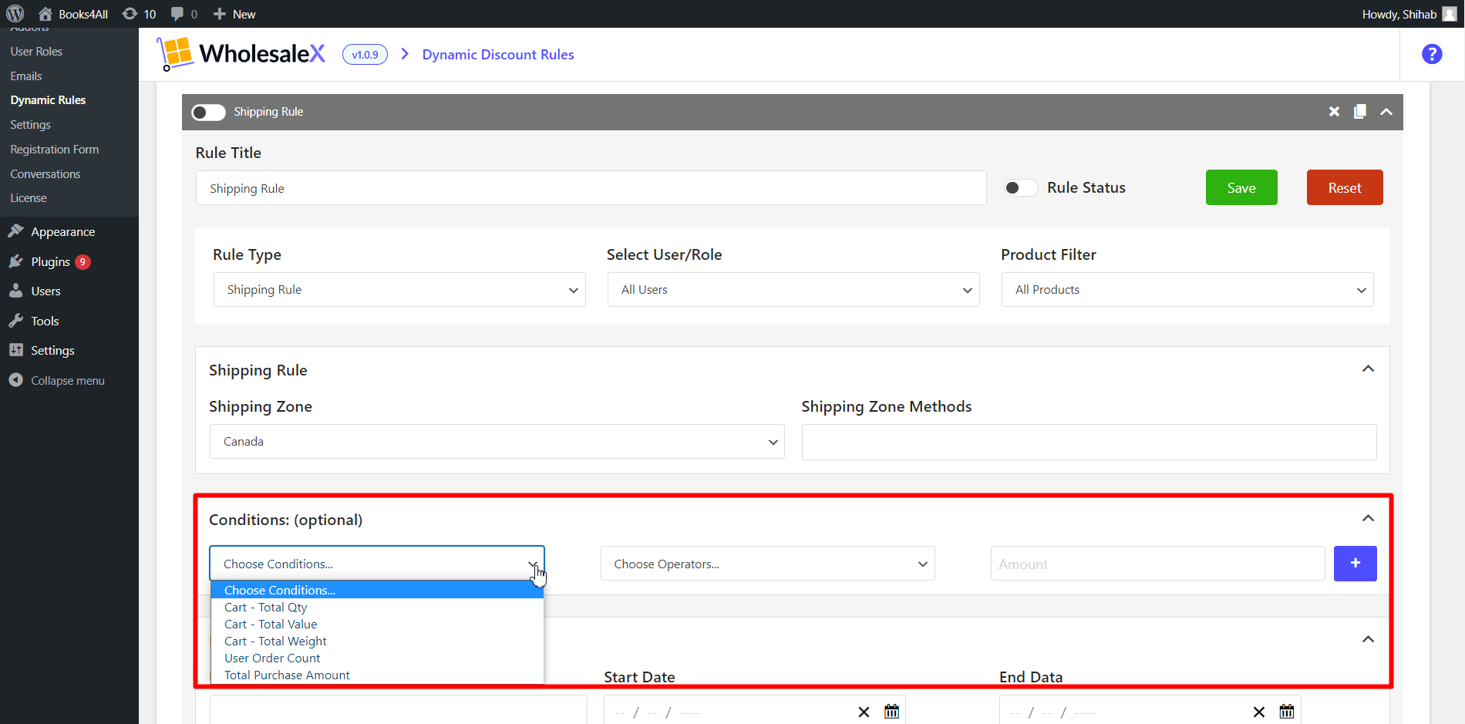The height and width of the screenshot is (724, 1465).
Task: Open Howdy, Shihab user profile
Action: click(x=1409, y=14)
